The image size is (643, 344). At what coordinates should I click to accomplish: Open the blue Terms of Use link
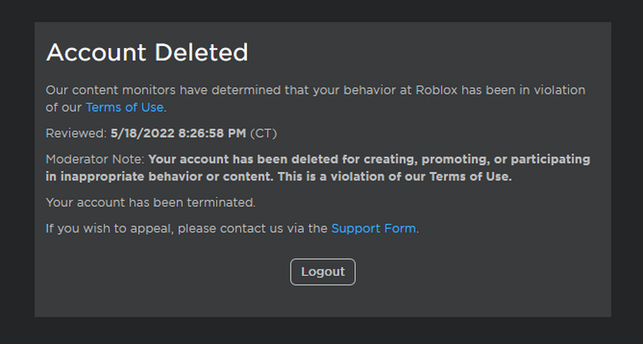(x=124, y=107)
